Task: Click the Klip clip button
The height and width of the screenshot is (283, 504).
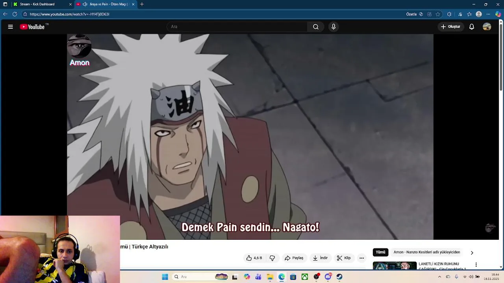Action: coord(344,258)
